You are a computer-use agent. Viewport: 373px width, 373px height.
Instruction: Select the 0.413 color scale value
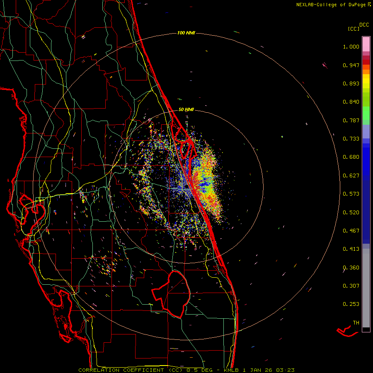click(x=351, y=249)
